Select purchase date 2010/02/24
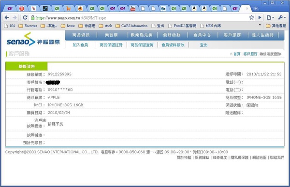Image resolution: width=290 pixels, height=187 pixels. click(x=59, y=113)
